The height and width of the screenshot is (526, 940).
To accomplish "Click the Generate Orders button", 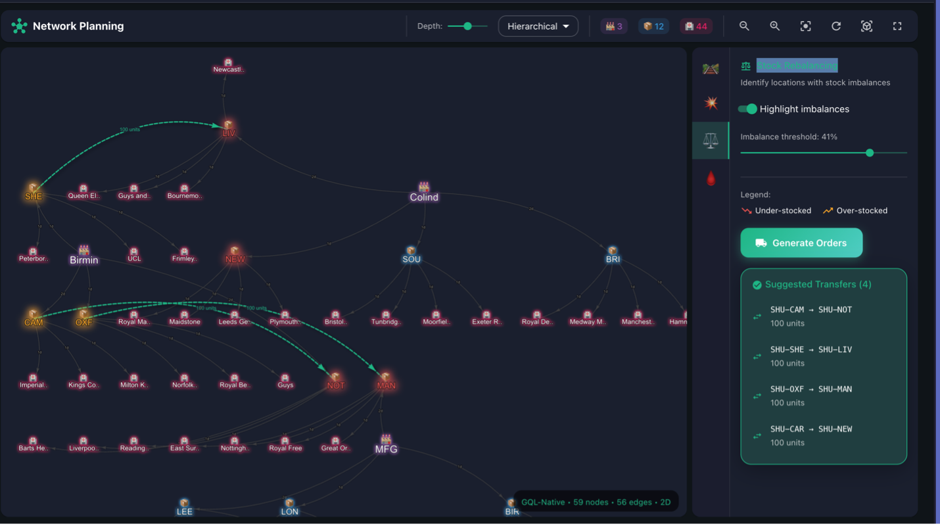I will point(801,243).
